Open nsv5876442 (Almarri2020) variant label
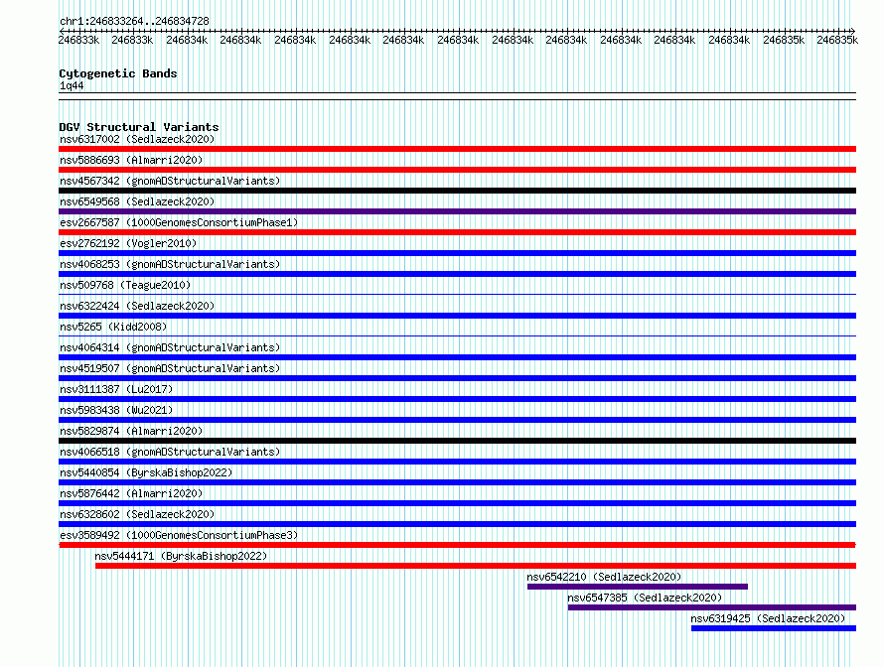Viewport: 884px width, 667px height. tap(131, 493)
